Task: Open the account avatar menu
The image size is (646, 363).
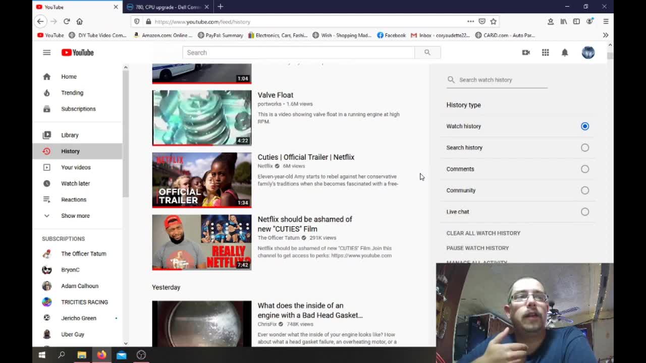Action: pos(588,52)
